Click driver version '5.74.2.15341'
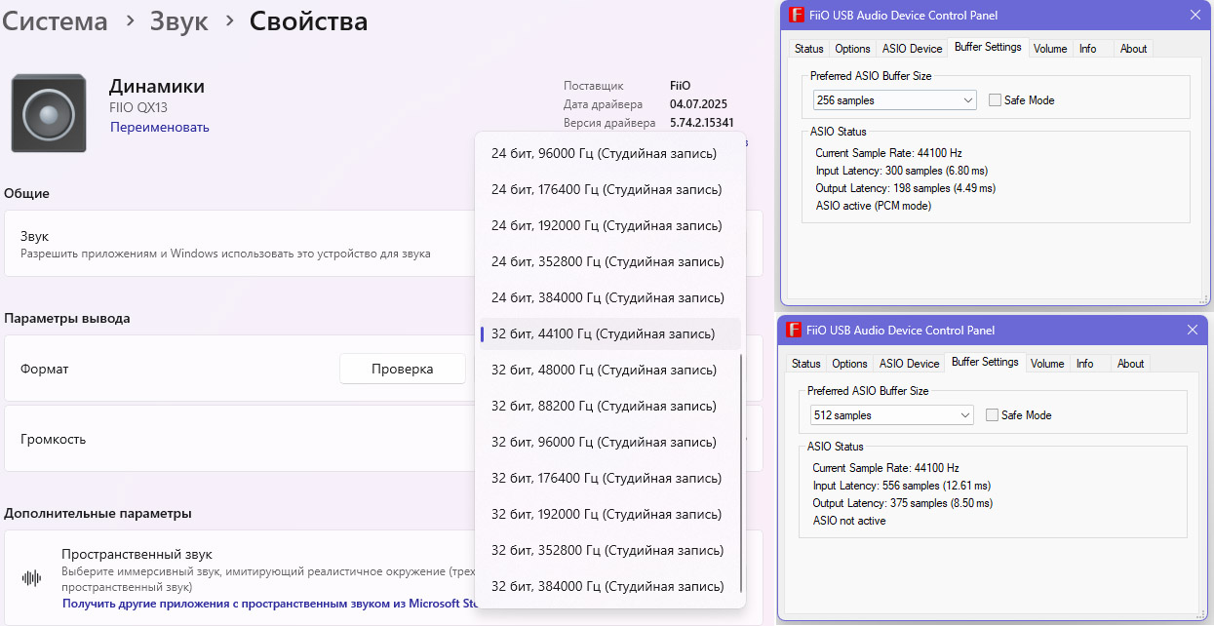Screen dimensions: 1214x626 702,123
